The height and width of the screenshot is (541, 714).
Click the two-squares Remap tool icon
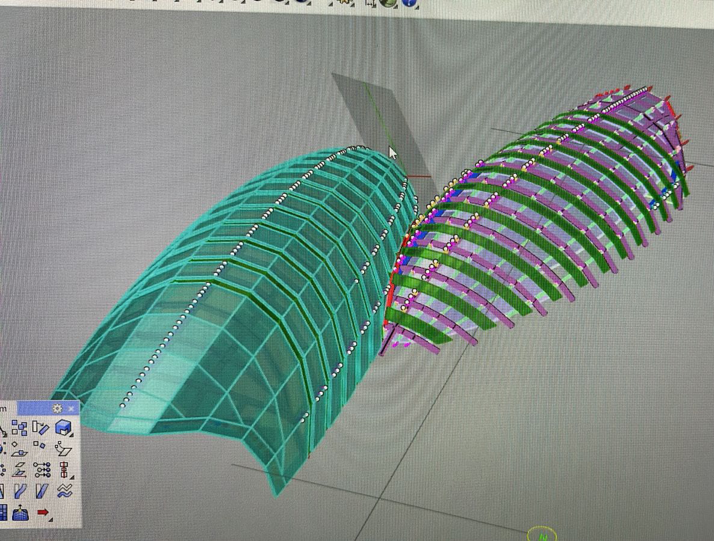pos(40,446)
